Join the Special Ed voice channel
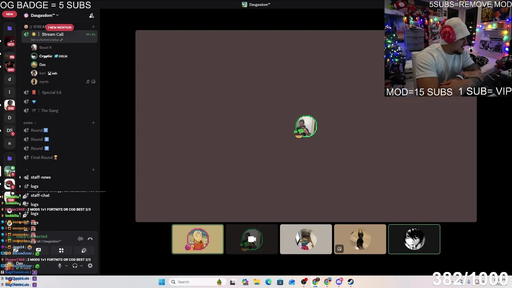This screenshot has width=512, height=288. tap(59, 92)
